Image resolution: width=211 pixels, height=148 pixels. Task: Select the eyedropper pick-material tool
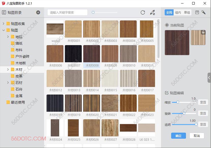click(x=152, y=12)
